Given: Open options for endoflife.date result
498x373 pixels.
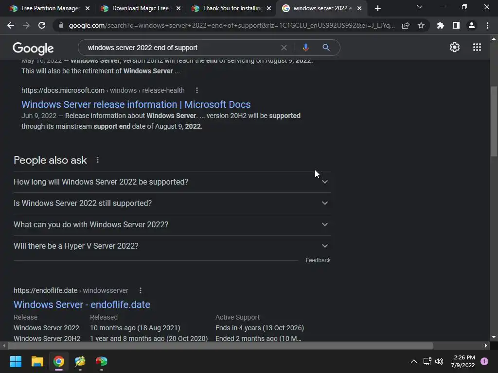Looking at the screenshot, I should pyautogui.click(x=141, y=290).
